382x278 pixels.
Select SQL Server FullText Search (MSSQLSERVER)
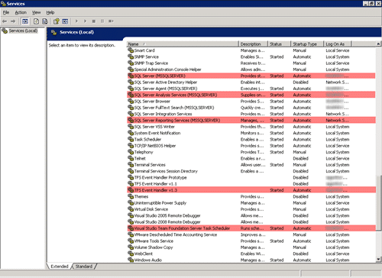[x=251, y=108]
